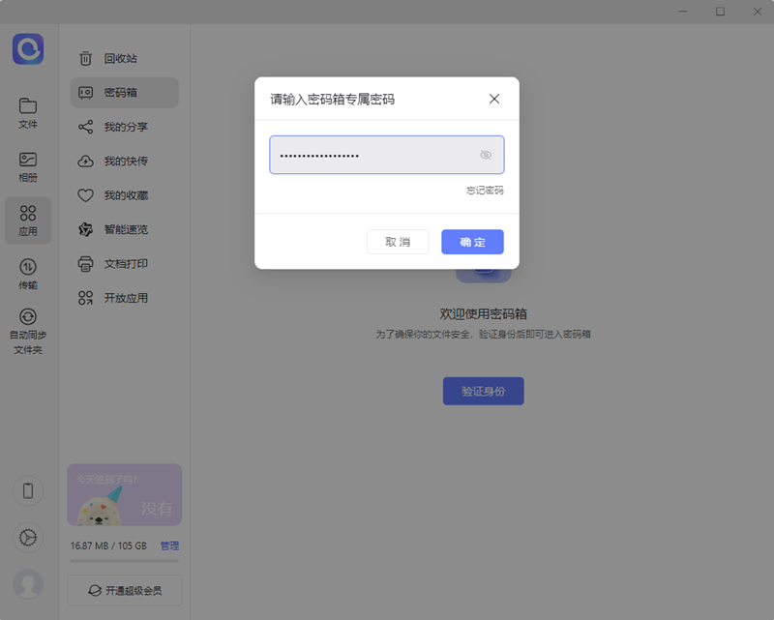Screen dimensions: 774x620
Task: Select the 密码箱 sidebar item
Action: click(124, 92)
